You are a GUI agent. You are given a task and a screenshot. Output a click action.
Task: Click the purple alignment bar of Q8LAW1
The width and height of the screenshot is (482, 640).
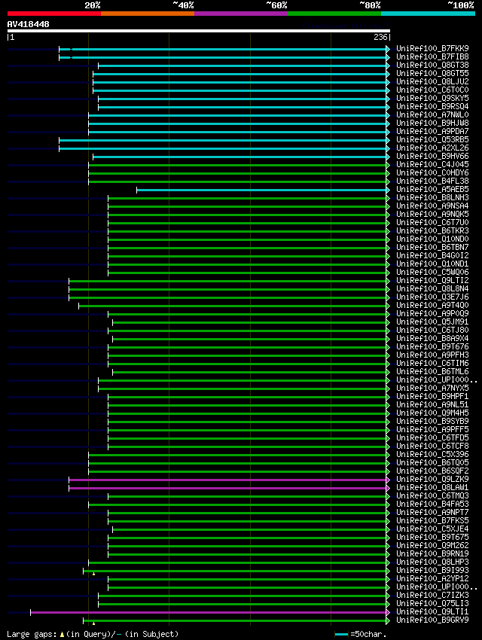(x=230, y=488)
